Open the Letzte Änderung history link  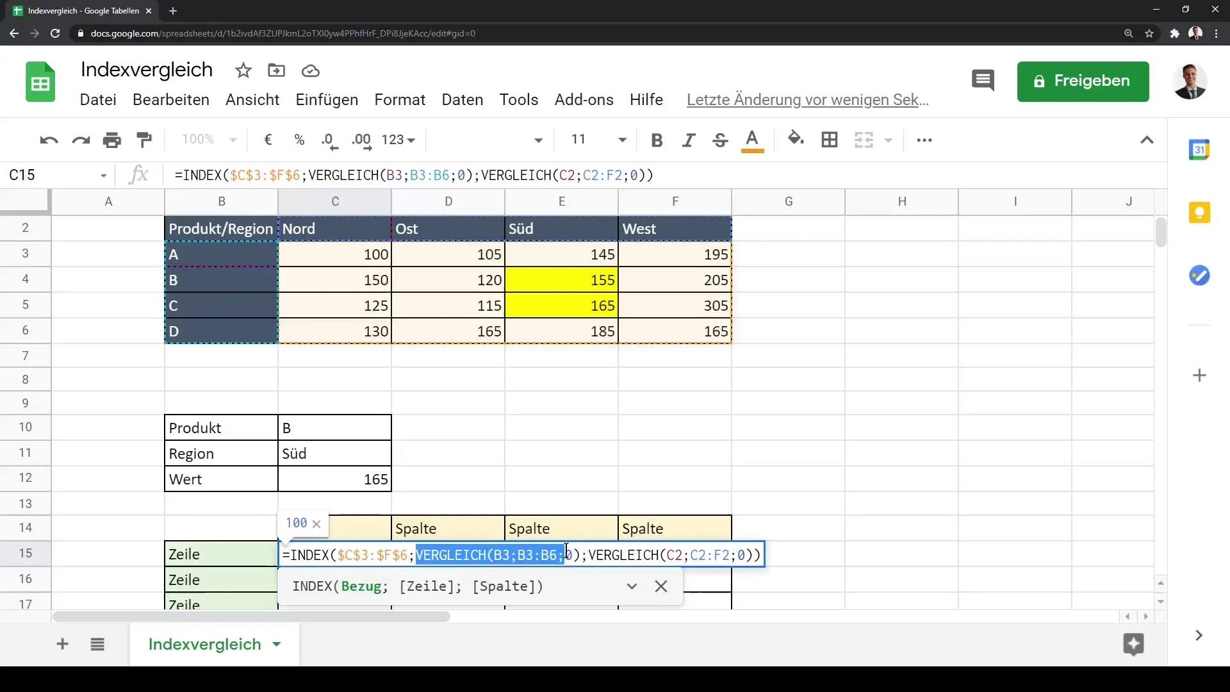[x=807, y=100]
